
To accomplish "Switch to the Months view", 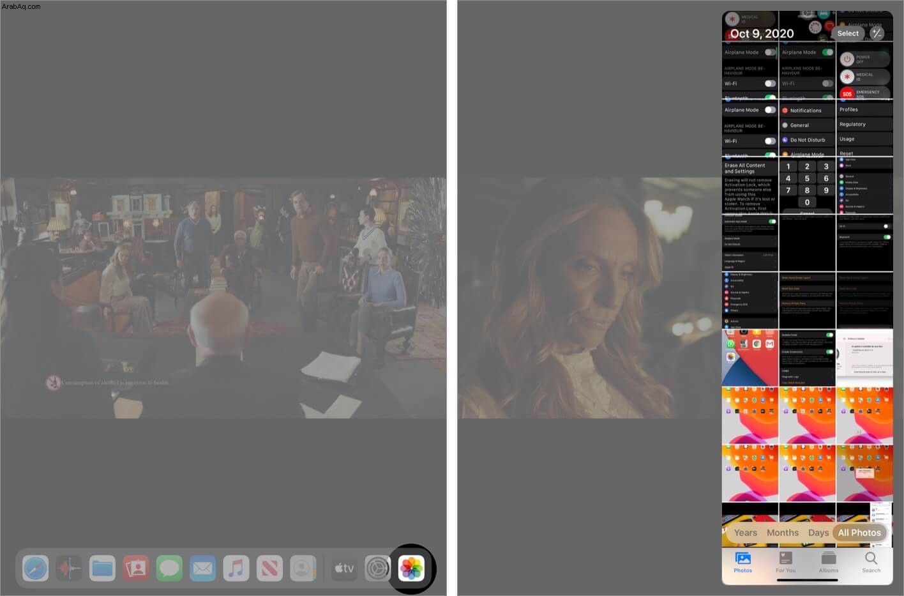I will (x=783, y=533).
